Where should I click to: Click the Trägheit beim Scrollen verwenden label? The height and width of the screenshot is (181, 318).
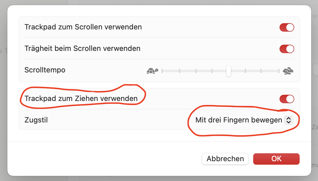pyautogui.click(x=82, y=48)
